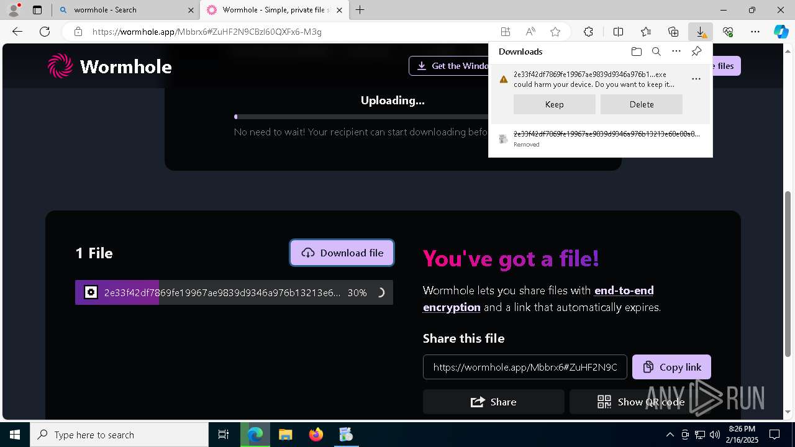The image size is (795, 447).
Task: Click the address bar URL
Action: (207, 32)
